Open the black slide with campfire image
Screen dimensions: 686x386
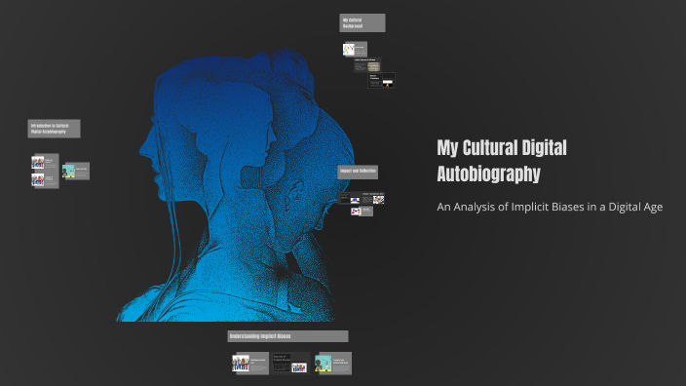pyautogui.click(x=382, y=81)
